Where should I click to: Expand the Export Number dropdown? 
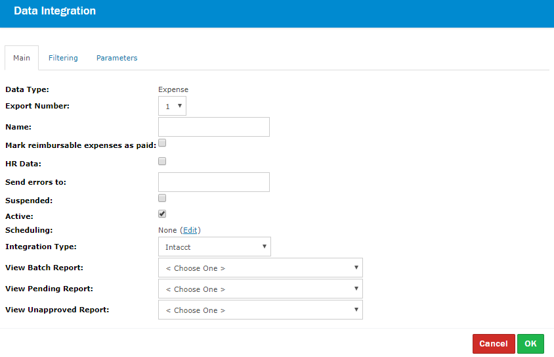172,106
